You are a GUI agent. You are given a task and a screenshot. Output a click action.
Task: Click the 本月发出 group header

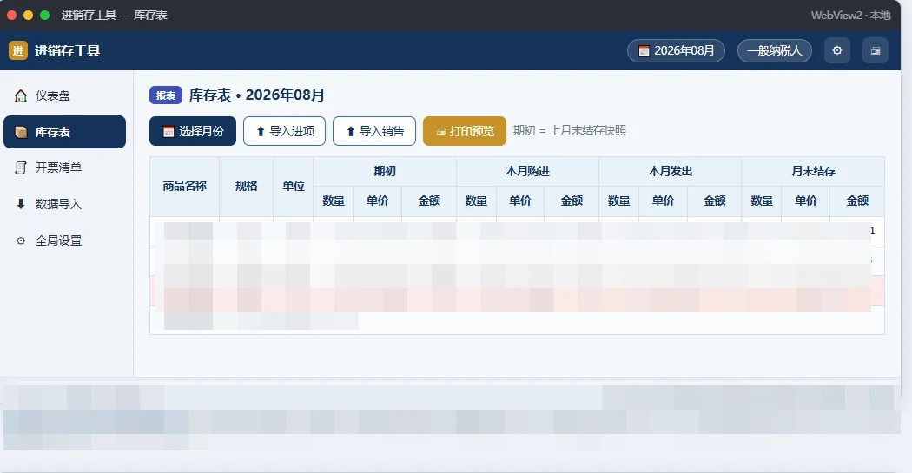point(670,172)
